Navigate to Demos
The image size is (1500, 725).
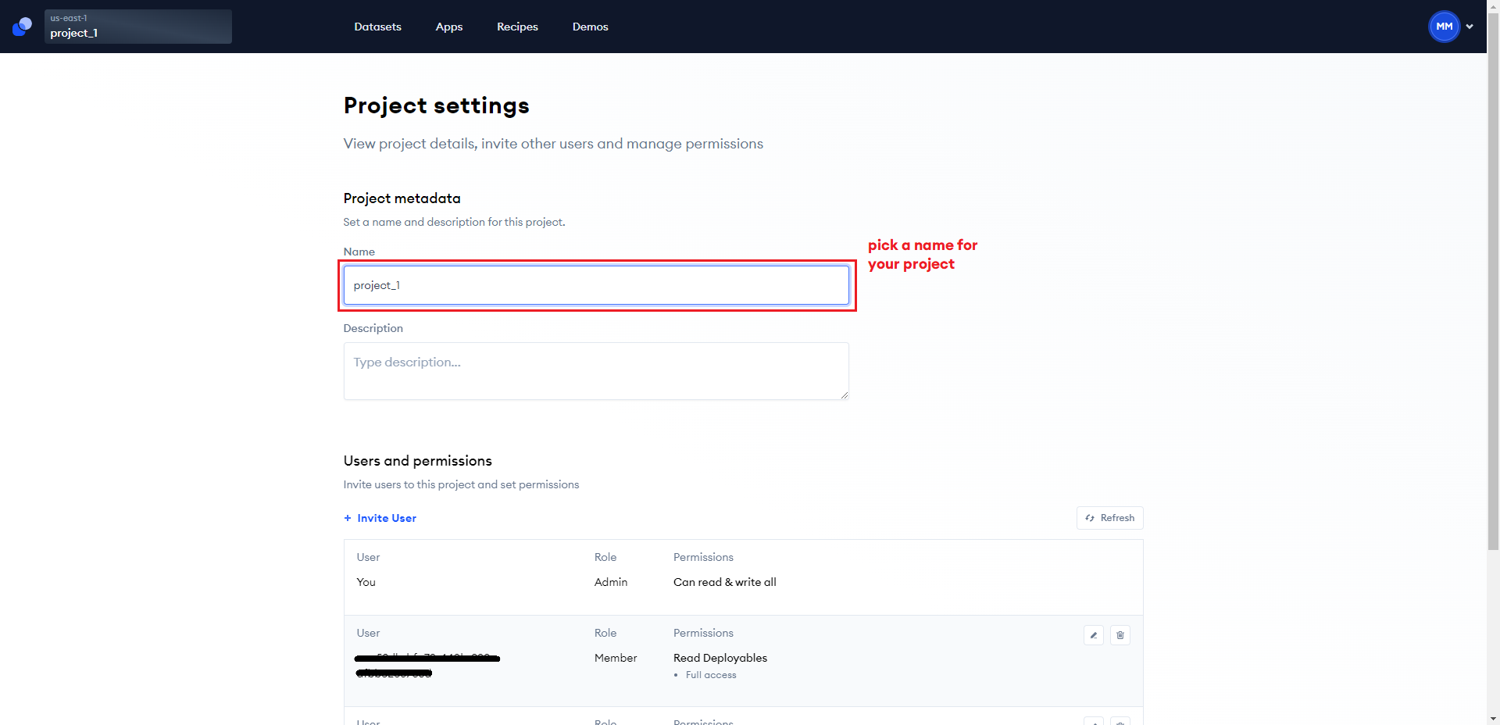[590, 27]
